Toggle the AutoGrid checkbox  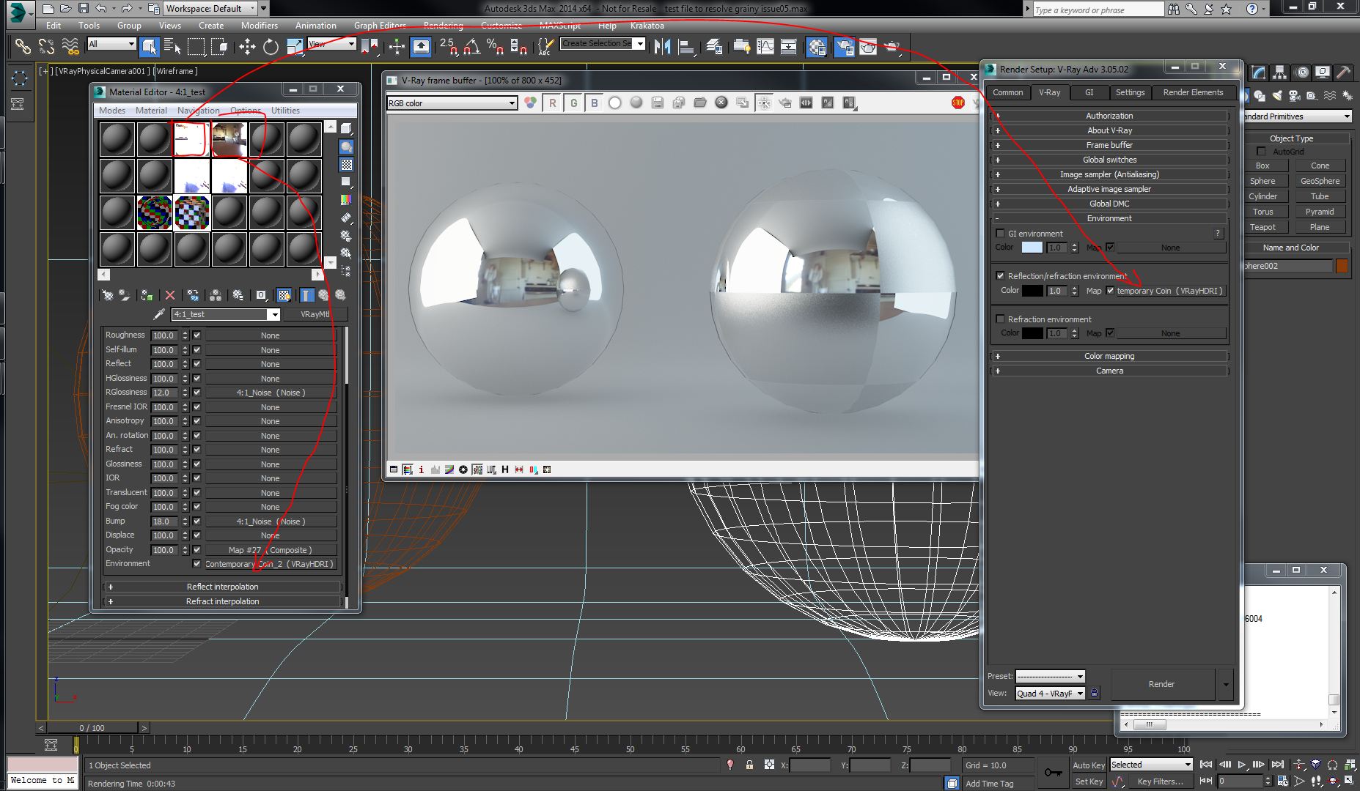pyautogui.click(x=1261, y=152)
